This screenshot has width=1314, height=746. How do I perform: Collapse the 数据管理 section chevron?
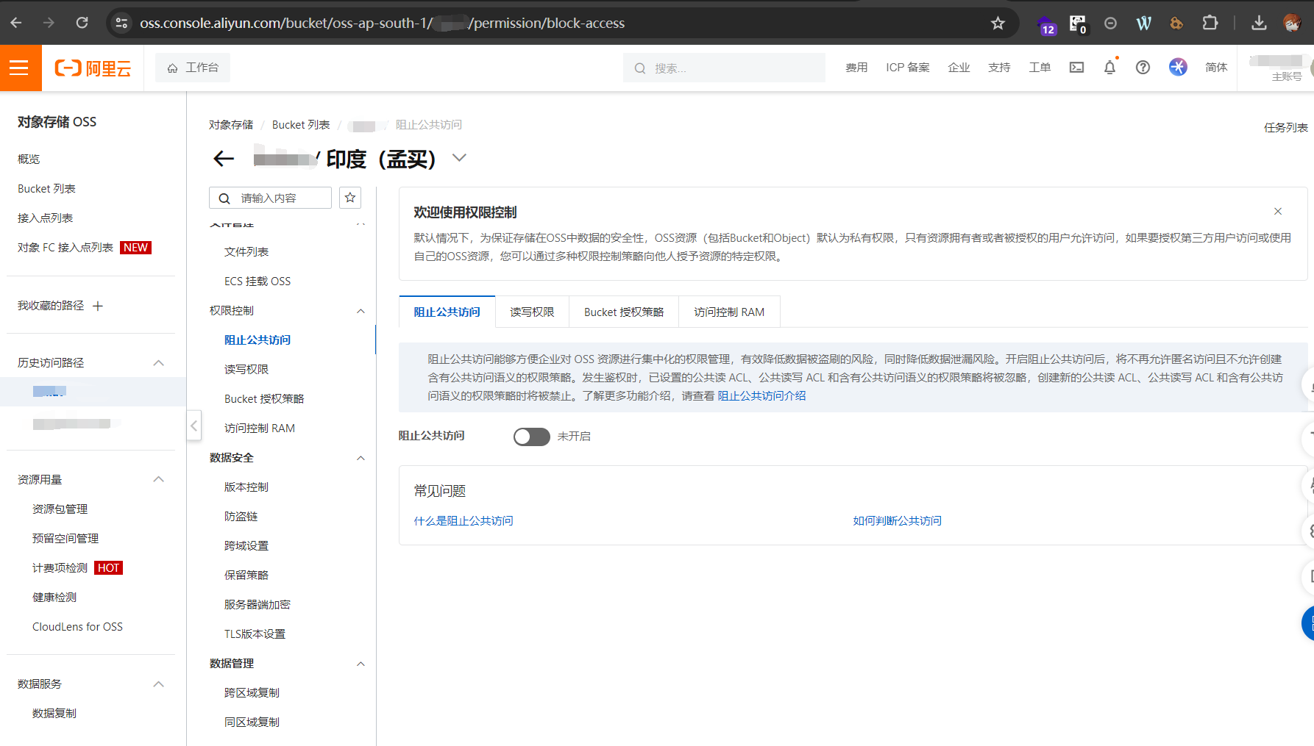point(361,664)
